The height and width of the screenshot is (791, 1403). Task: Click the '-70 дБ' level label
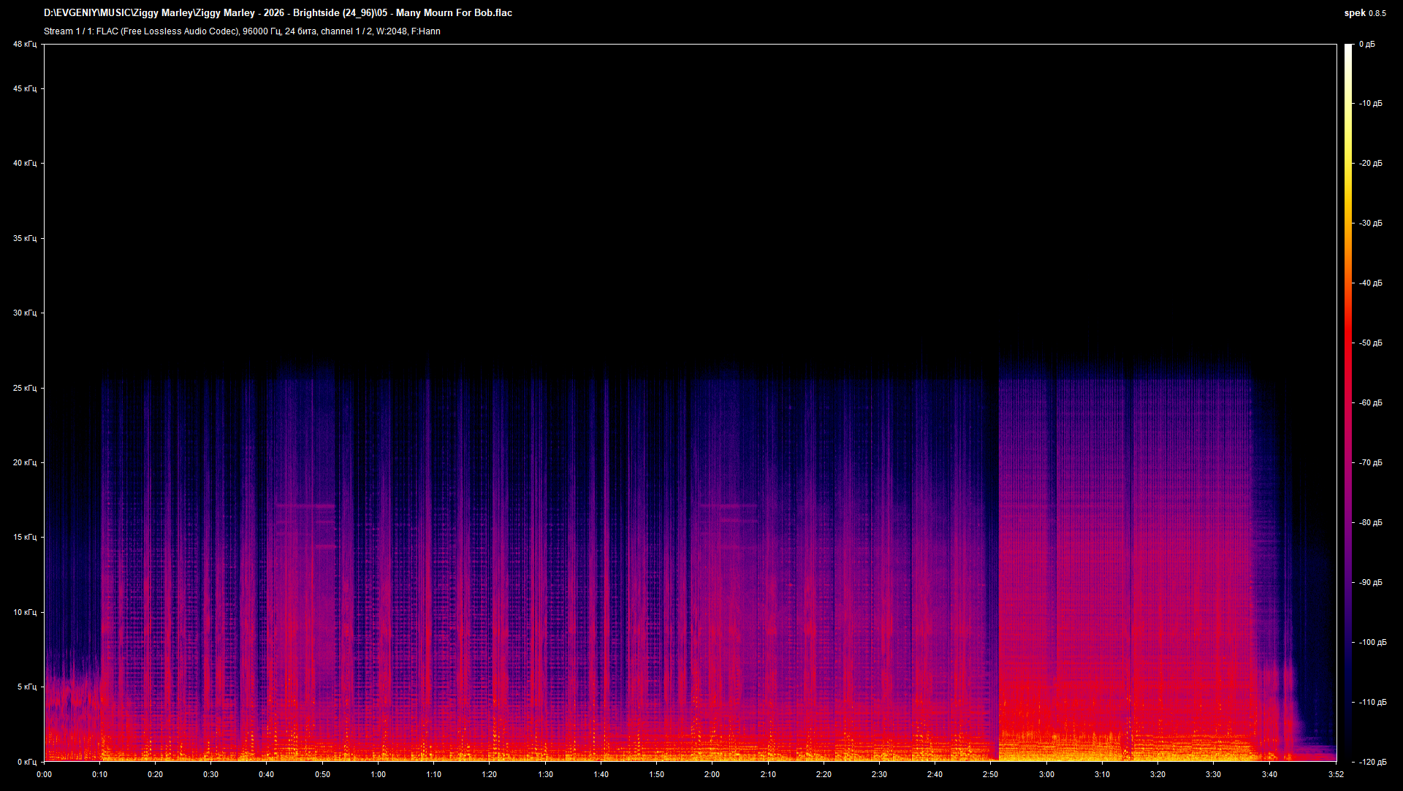pyautogui.click(x=1371, y=463)
